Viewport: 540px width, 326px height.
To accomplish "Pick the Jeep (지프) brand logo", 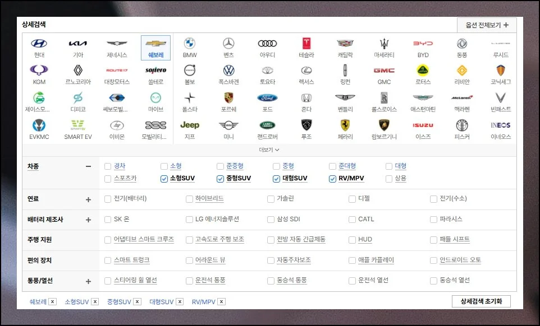I will [190, 125].
